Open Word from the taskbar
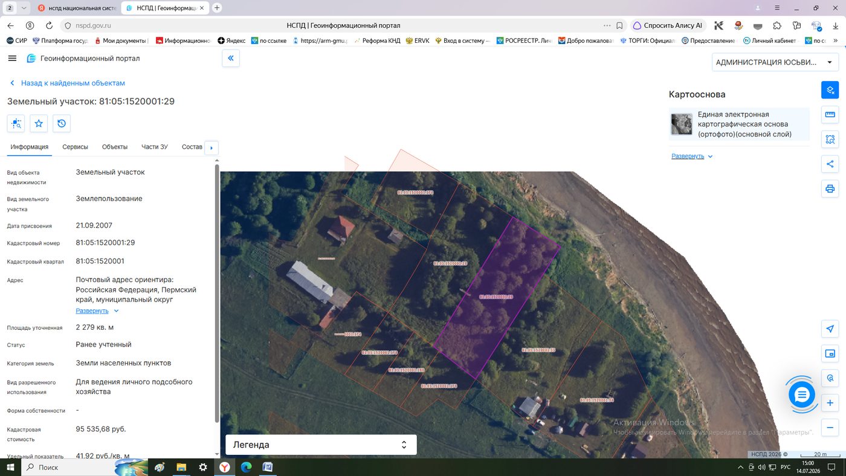846x476 pixels. pos(268,467)
